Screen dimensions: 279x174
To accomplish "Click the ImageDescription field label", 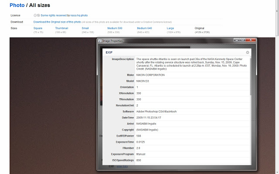I will tap(123, 59).
